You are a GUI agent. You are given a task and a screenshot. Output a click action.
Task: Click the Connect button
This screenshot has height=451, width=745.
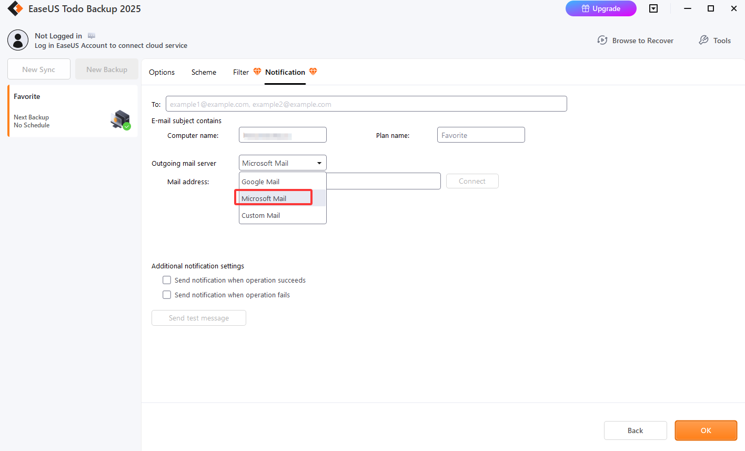[x=472, y=181]
